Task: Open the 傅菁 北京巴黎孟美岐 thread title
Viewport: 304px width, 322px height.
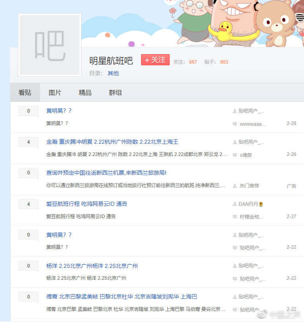Action: 122,297
